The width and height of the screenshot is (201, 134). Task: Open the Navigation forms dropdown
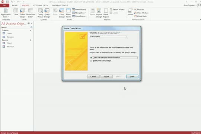click(x=79, y=13)
